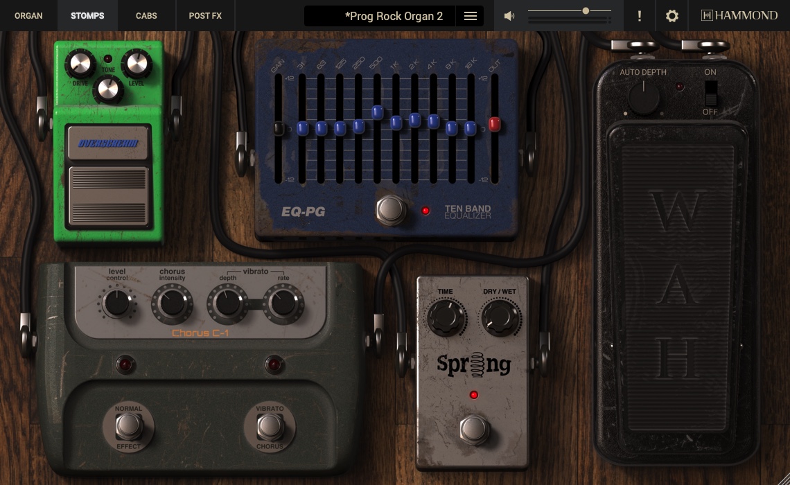Screen dimensions: 790x485
Task: Click the level control knob on Chorus C-1
Action: pos(117,303)
